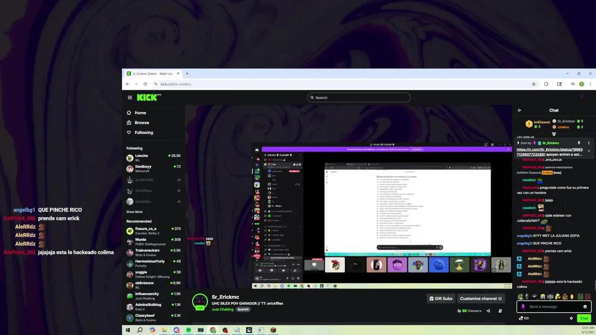Screen dimensions: 596x335
Task: Open the Kick hamburger sidebar menu
Action: point(130,97)
